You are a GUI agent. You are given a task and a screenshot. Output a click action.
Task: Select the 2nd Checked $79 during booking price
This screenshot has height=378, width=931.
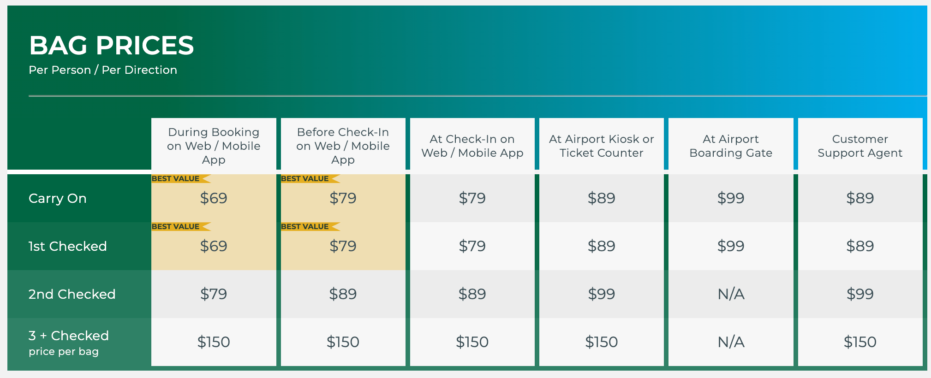pyautogui.click(x=214, y=294)
